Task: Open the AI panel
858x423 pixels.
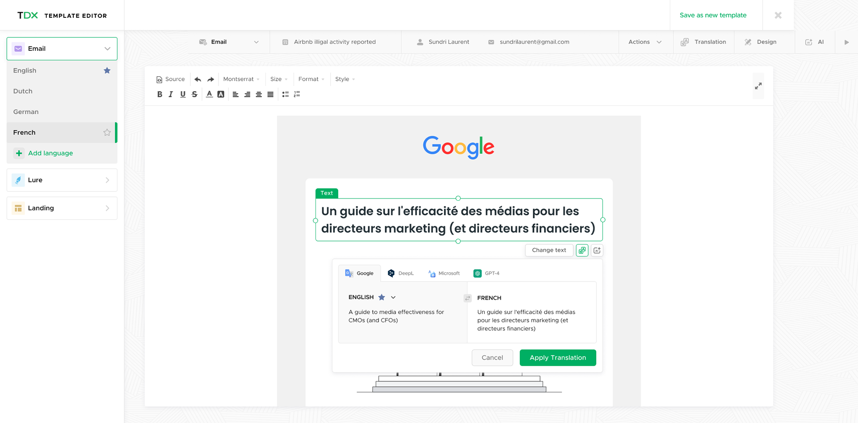Action: (815, 42)
